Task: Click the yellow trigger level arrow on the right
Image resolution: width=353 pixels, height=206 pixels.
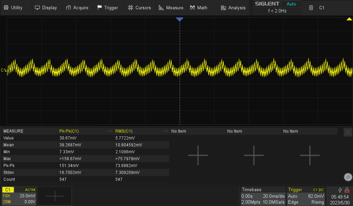Action: pyautogui.click(x=349, y=19)
